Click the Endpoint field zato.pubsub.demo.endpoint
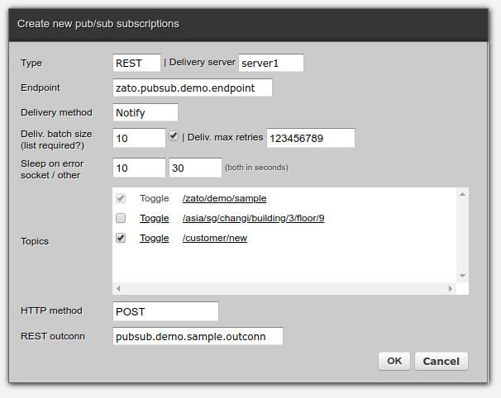The height and width of the screenshot is (398, 501). click(x=192, y=88)
